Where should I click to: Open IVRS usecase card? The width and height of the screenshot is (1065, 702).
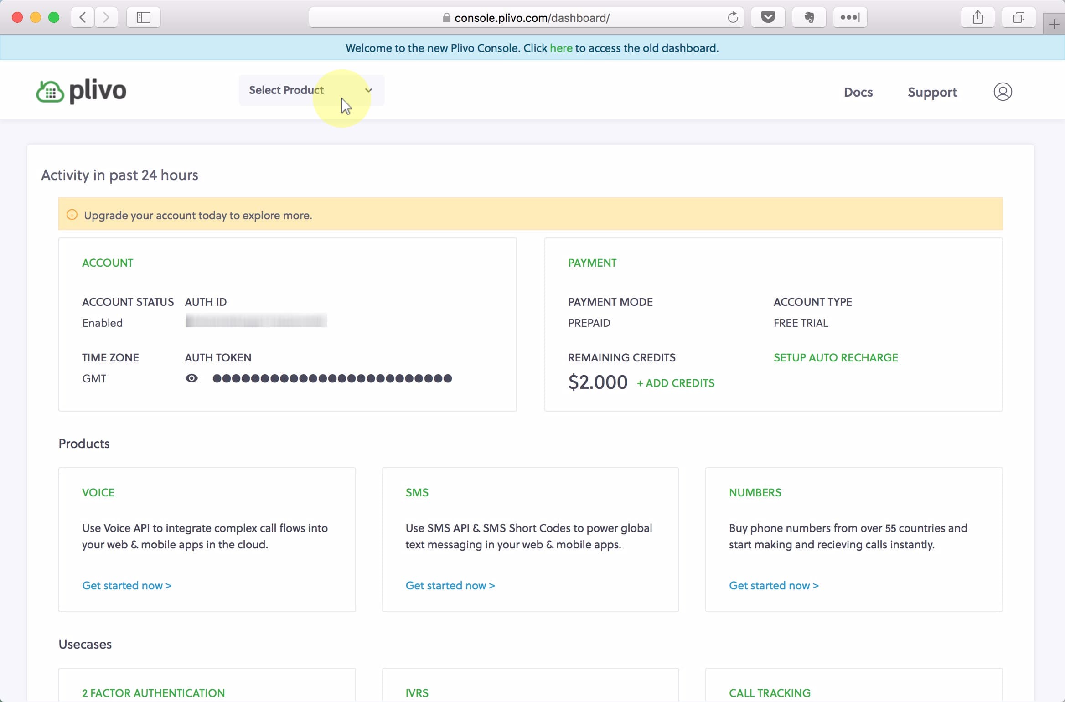[417, 693]
